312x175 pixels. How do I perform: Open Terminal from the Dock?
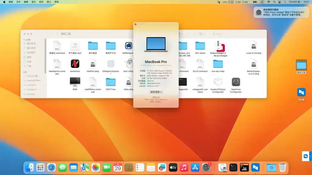click(x=233, y=168)
